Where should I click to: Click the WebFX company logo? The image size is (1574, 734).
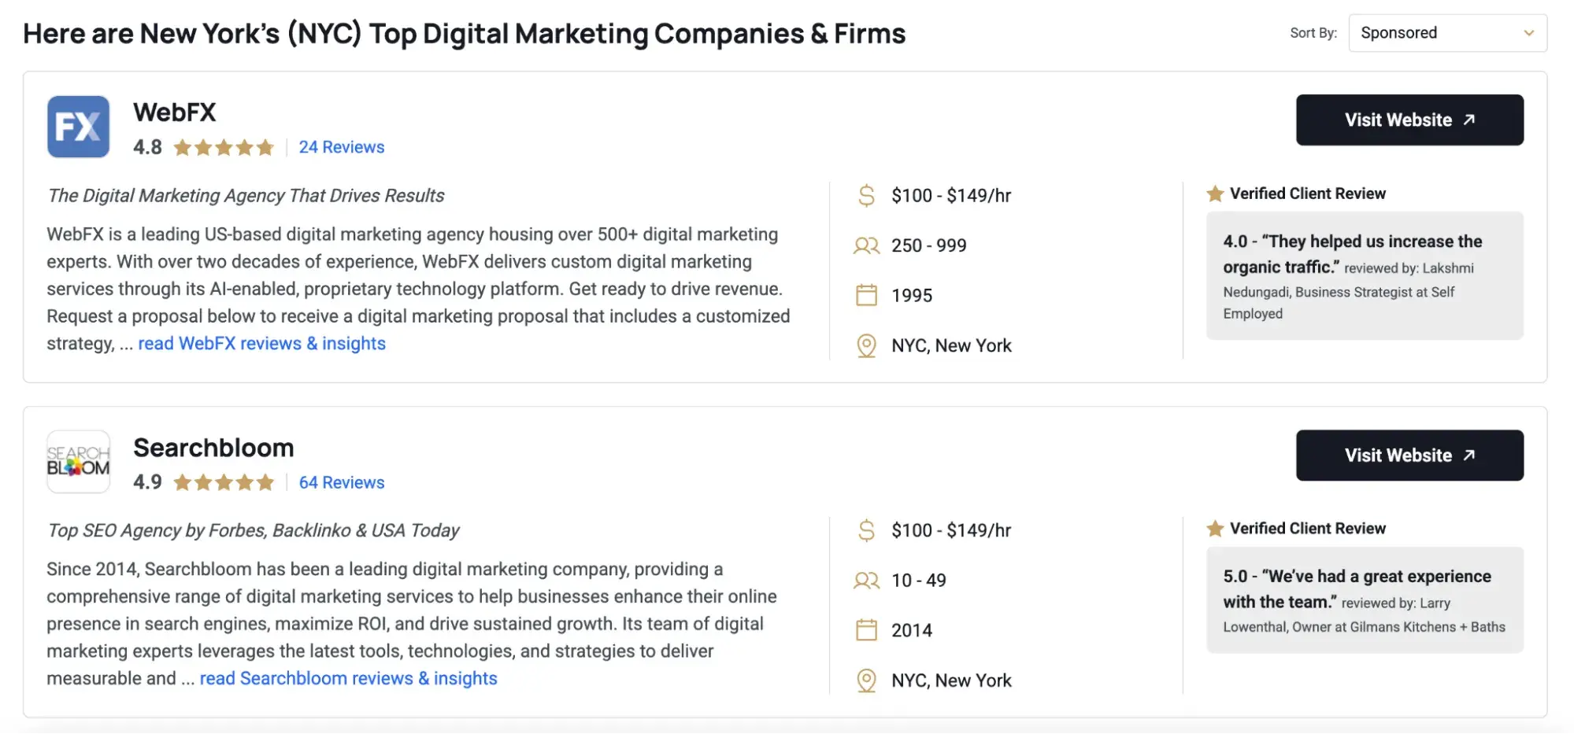(x=78, y=126)
